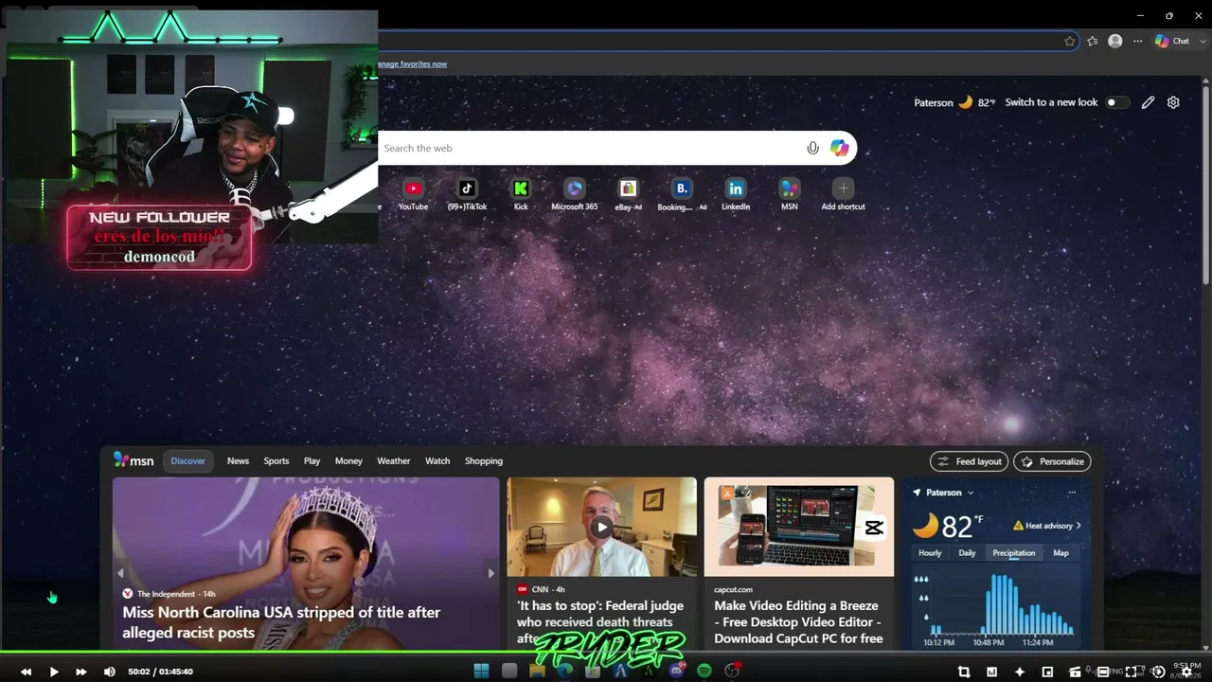Toggle the Switch to a new look switch
The image size is (1212, 682).
click(x=1117, y=102)
